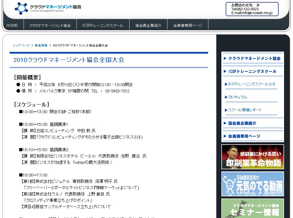Image resolution: width=293 pixels, height=218 pixels.
Task: Open the HOME navigation tab
Action: coord(12,25)
